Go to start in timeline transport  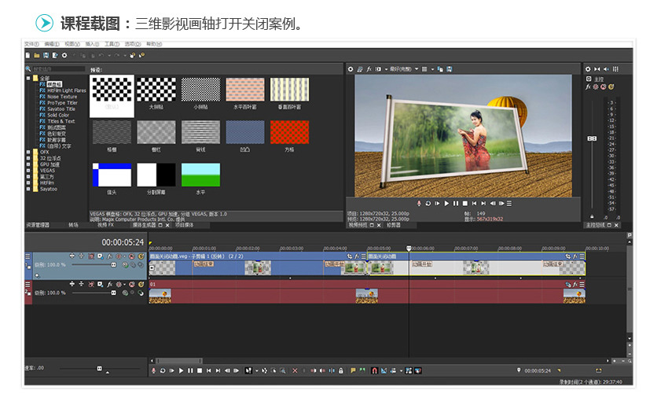(209, 370)
